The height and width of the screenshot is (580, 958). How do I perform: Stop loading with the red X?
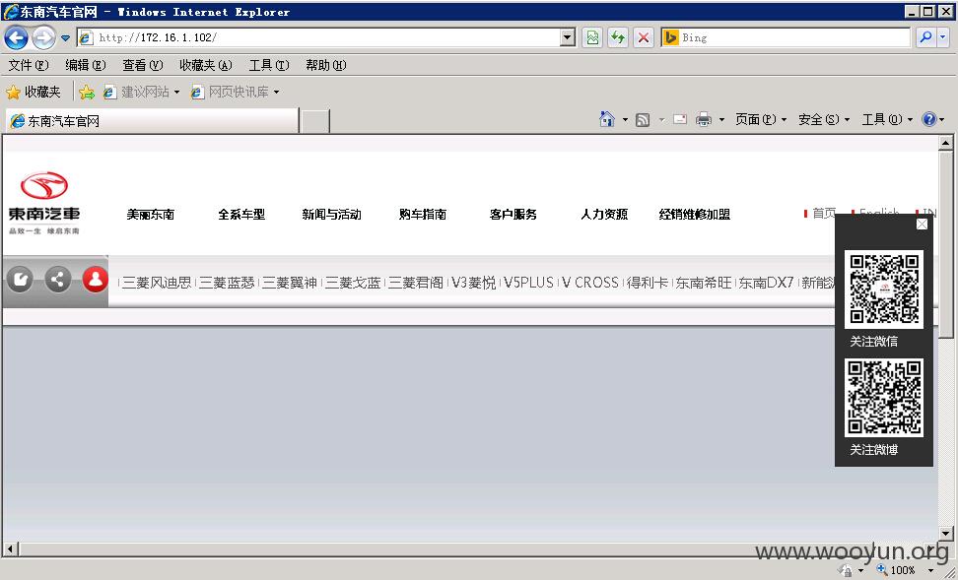[644, 37]
